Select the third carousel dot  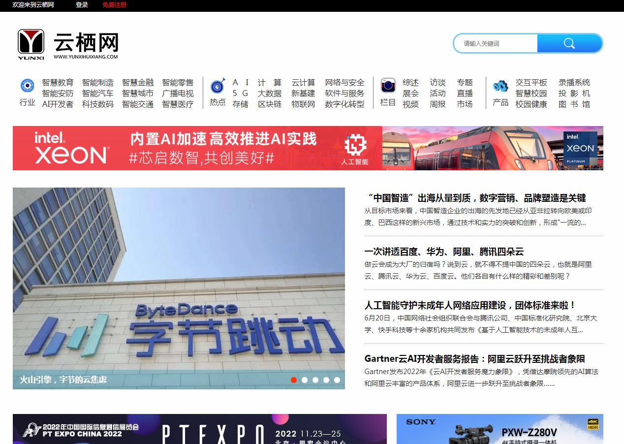click(x=315, y=380)
